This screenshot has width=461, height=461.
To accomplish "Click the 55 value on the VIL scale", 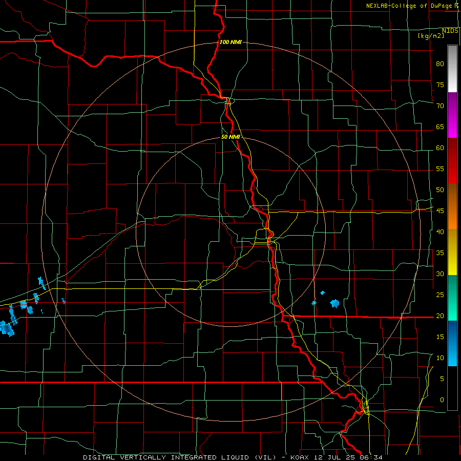I will pos(440,169).
